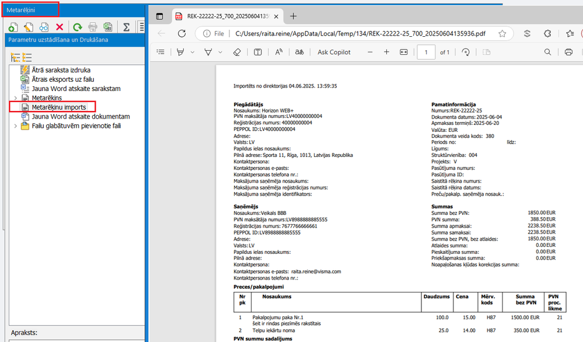Open the browser tab actions menu icon
The width and height of the screenshot is (583, 342).
coord(159,16)
